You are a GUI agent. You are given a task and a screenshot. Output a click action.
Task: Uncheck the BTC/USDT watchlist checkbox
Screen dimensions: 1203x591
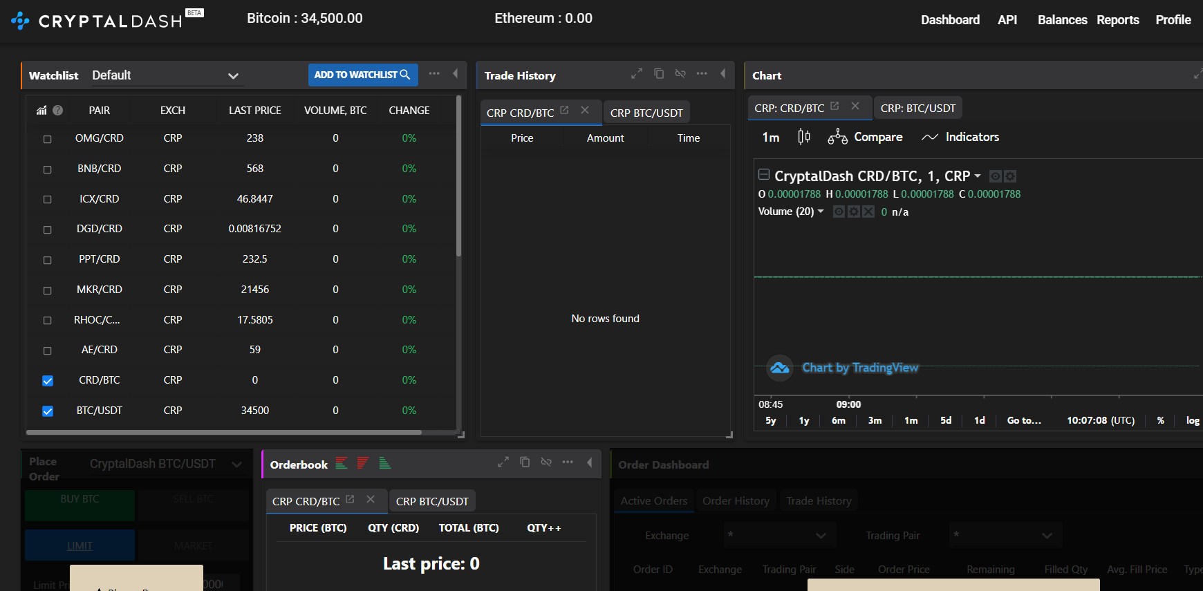[48, 411]
